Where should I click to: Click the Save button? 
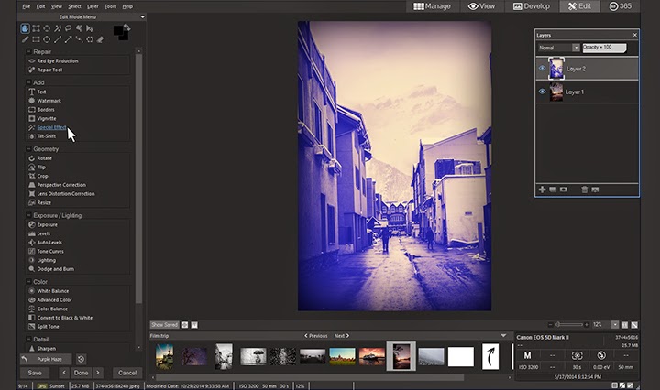tap(35, 373)
